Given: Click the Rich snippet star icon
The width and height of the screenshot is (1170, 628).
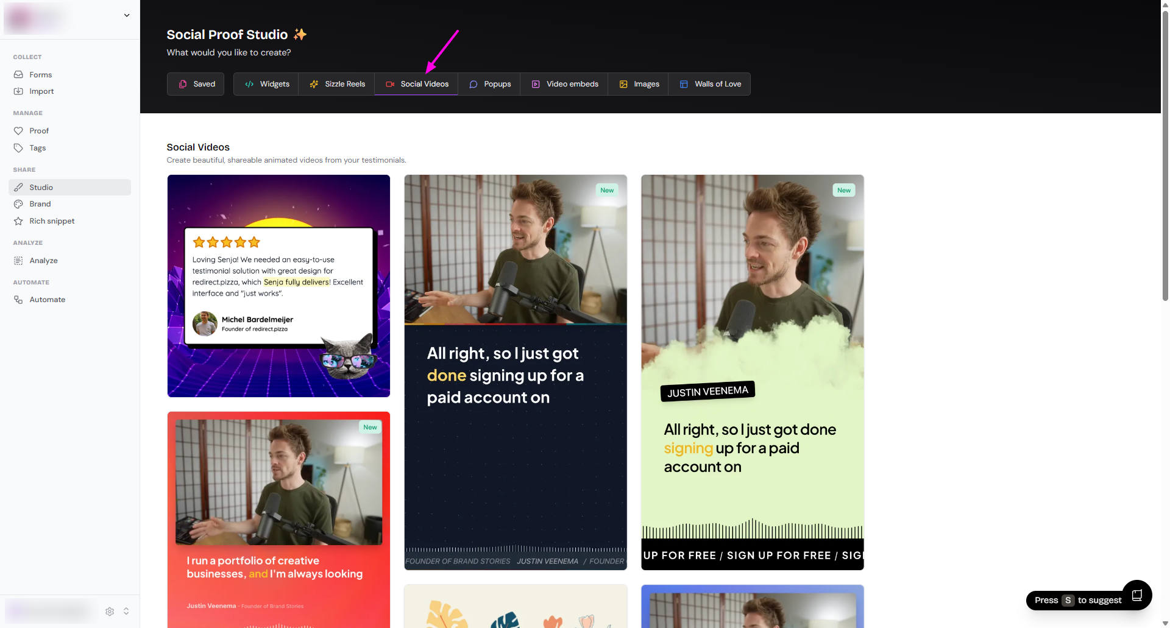Looking at the screenshot, I should point(18,221).
